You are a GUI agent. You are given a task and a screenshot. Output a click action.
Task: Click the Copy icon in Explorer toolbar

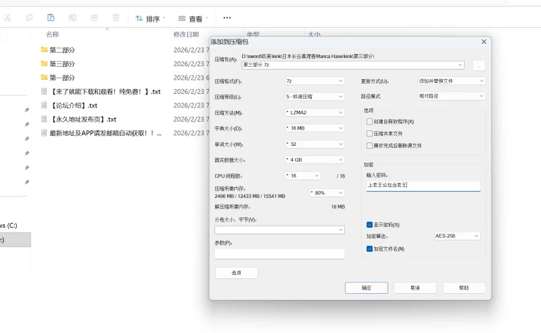(29, 18)
